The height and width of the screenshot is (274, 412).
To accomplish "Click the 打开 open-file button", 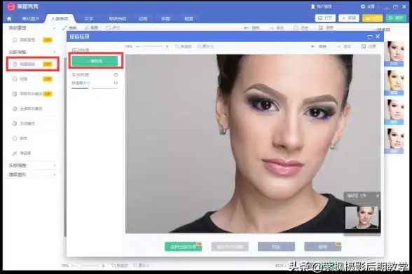I will 325,18.
